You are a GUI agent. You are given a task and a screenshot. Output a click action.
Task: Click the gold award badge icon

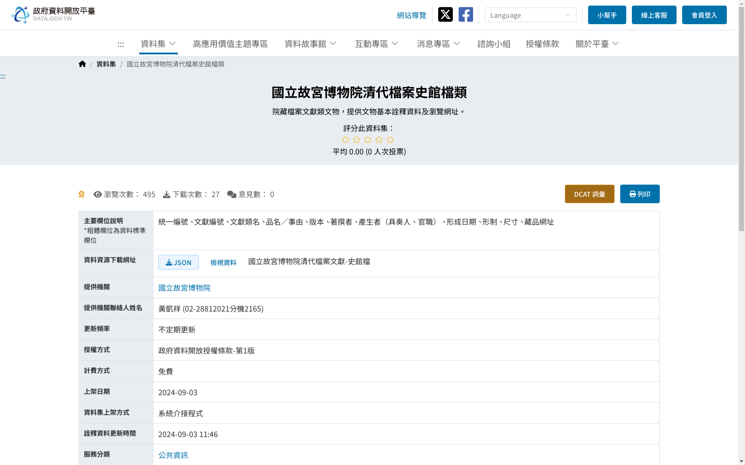point(81,194)
